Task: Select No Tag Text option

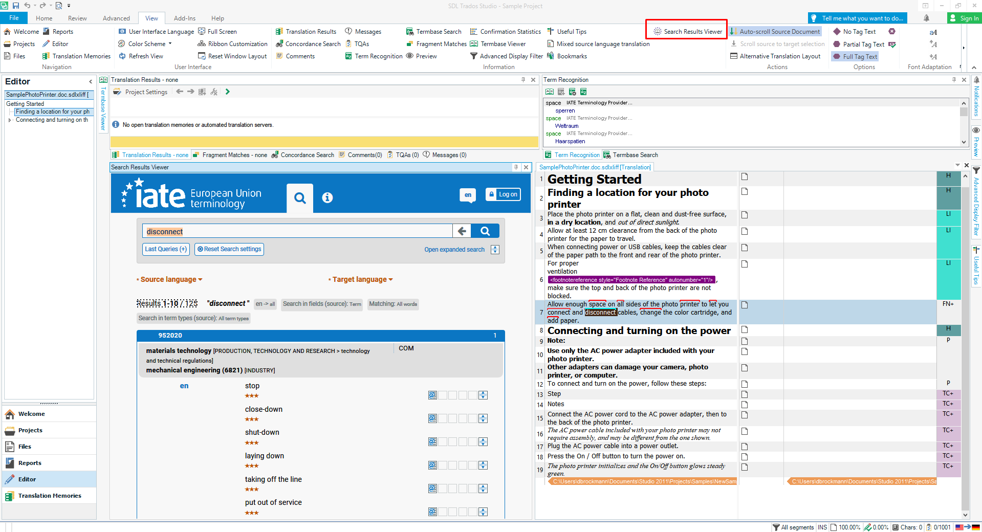Action: pyautogui.click(x=854, y=32)
